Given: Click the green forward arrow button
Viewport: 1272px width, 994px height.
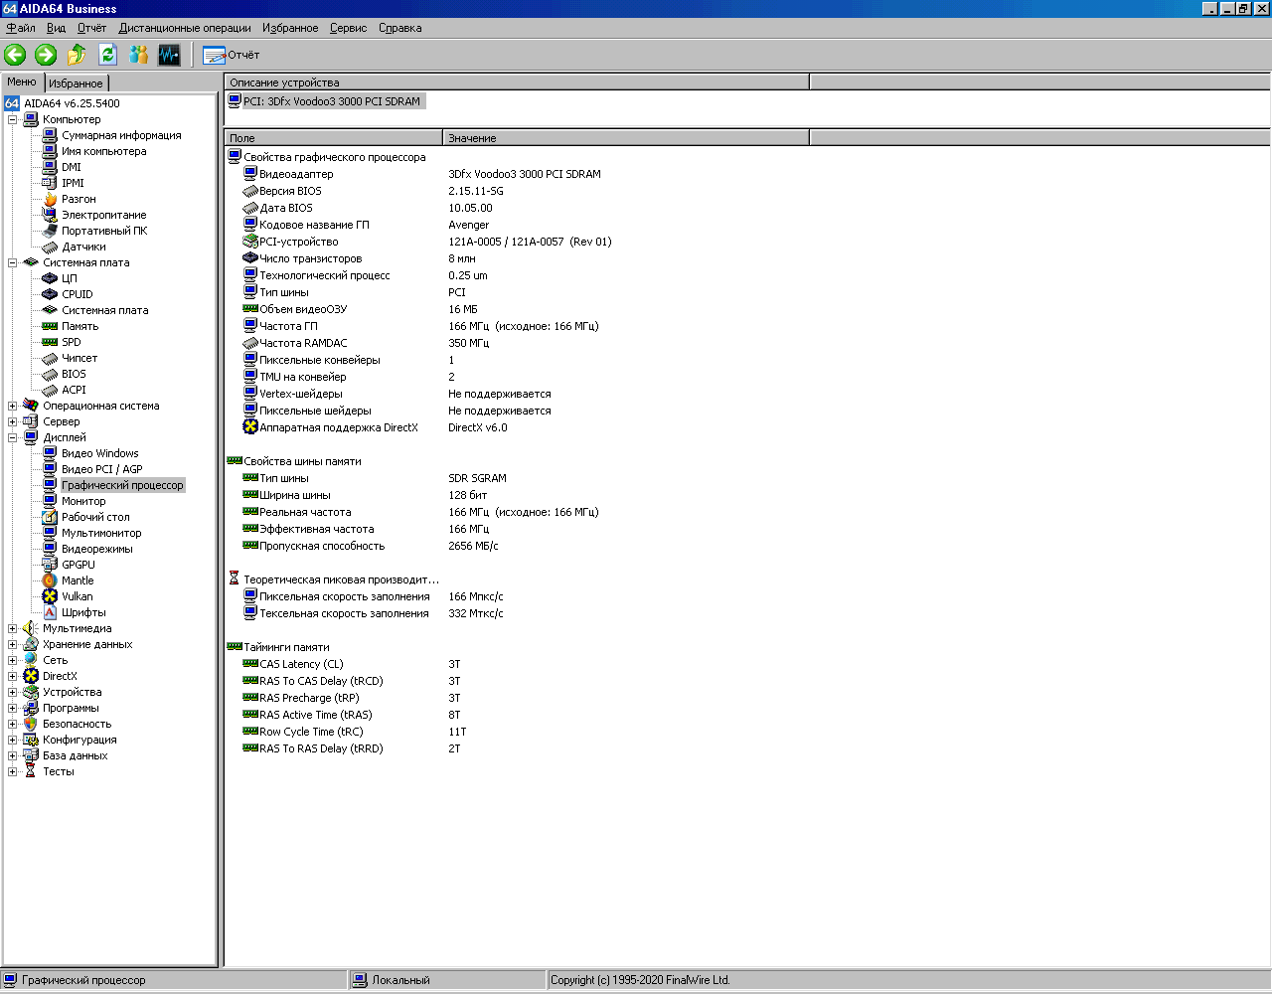Looking at the screenshot, I should (x=46, y=55).
